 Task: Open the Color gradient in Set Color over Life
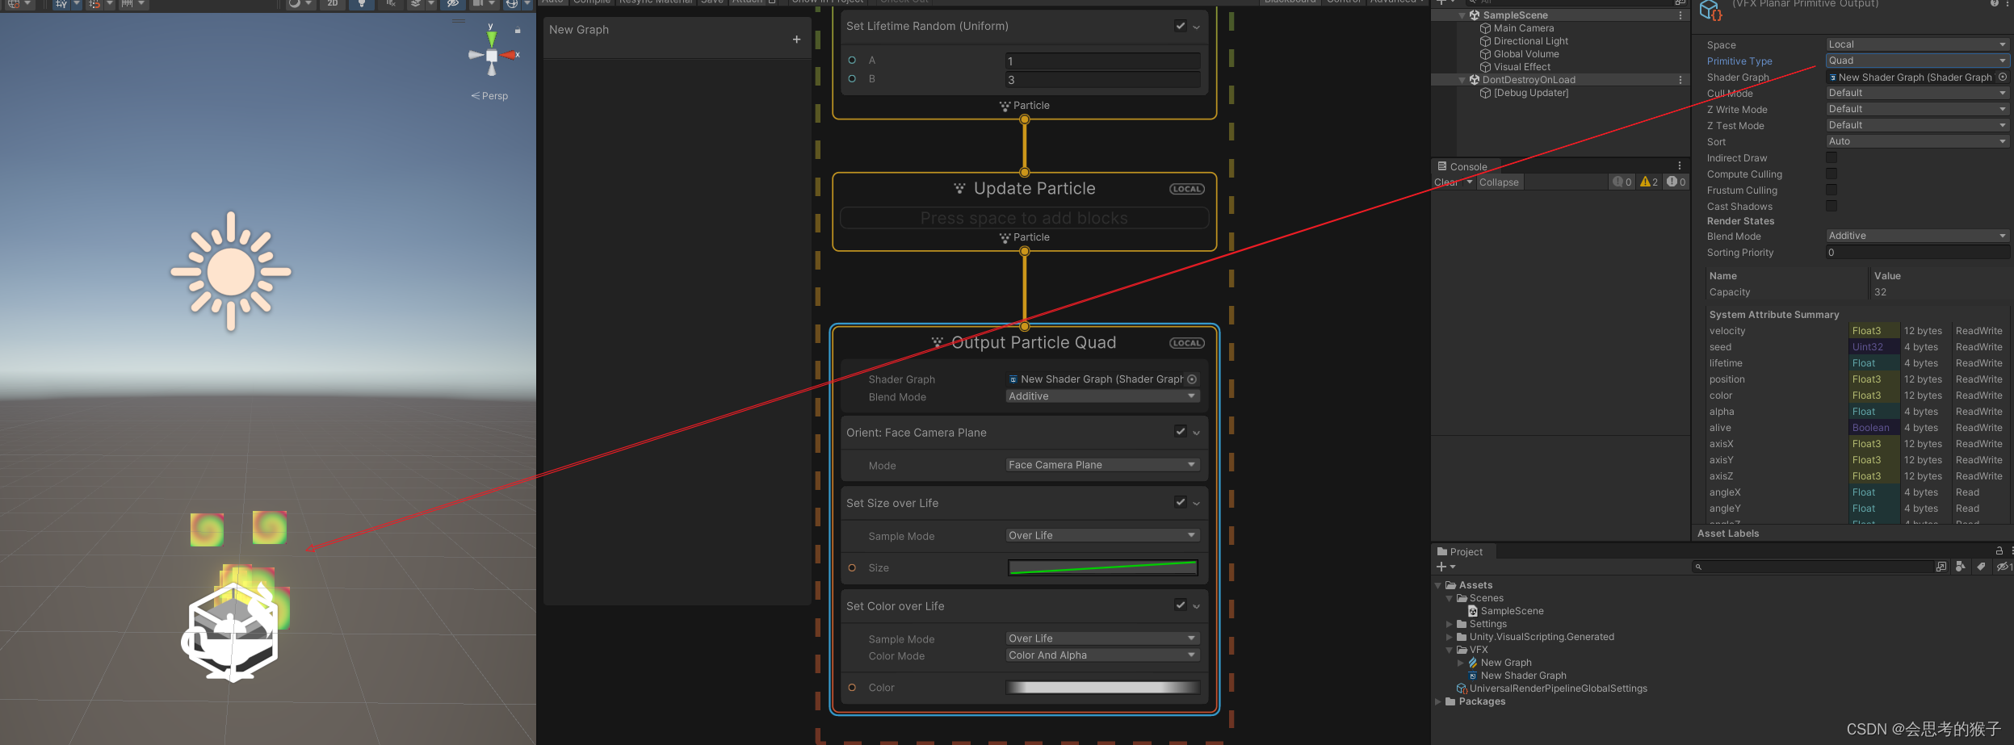pos(1101,687)
